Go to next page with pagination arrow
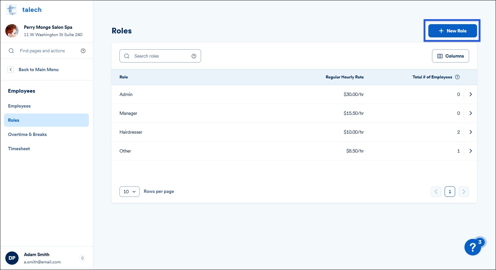This screenshot has width=496, height=270. (x=463, y=191)
